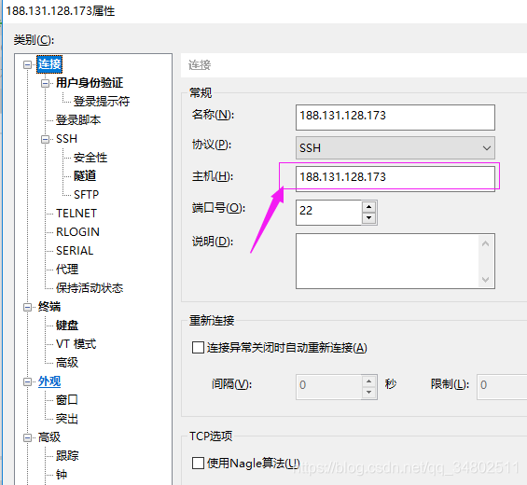527x485 pixels.
Task: Click the 说明 description text area
Action: click(x=395, y=261)
